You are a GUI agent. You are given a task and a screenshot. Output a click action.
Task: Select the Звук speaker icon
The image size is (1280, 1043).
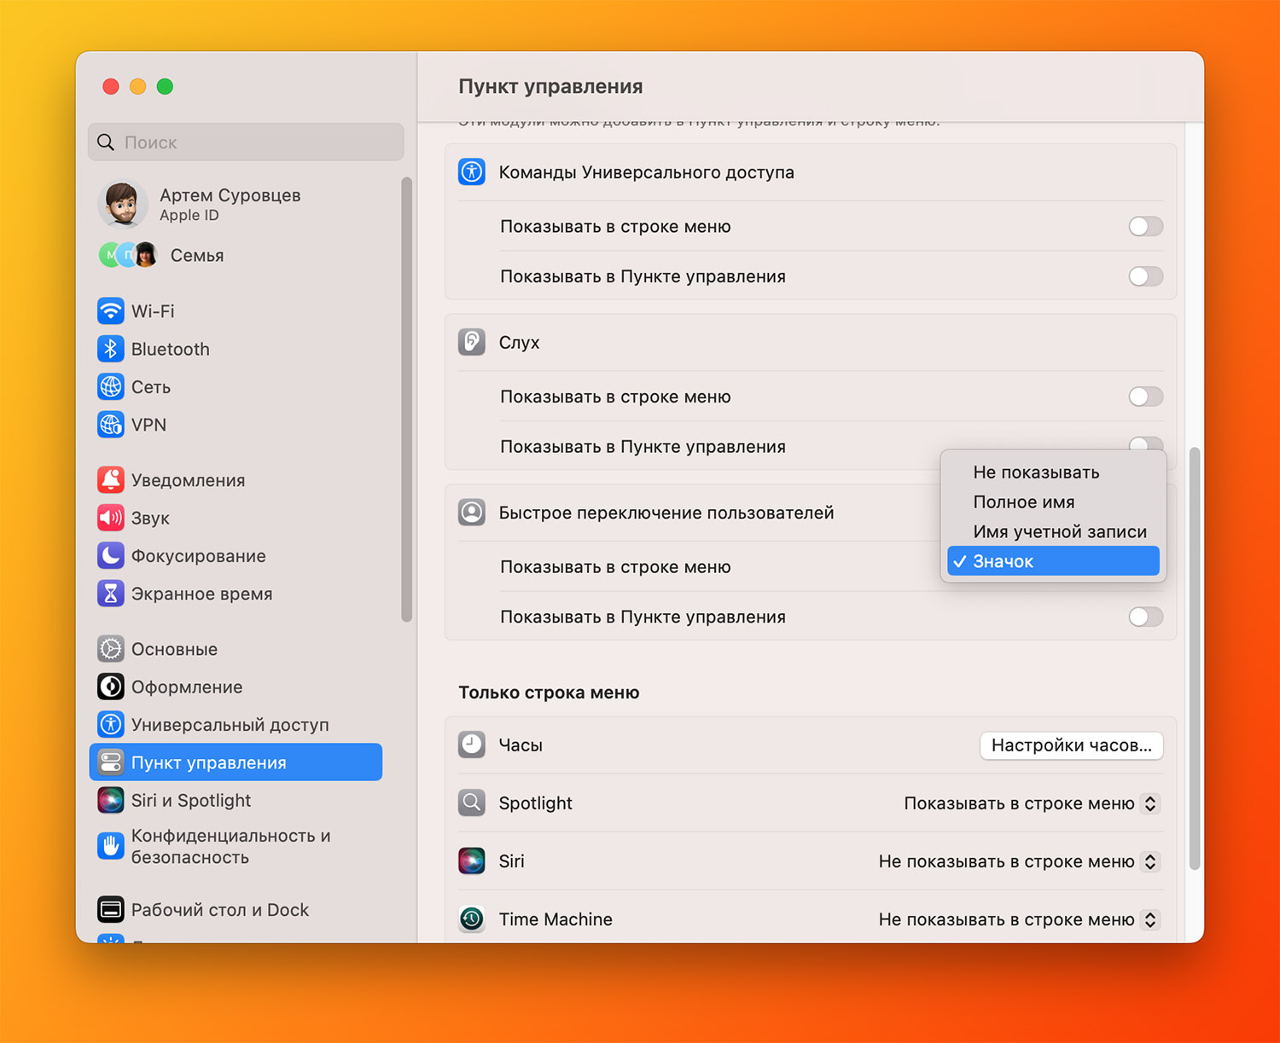click(111, 518)
